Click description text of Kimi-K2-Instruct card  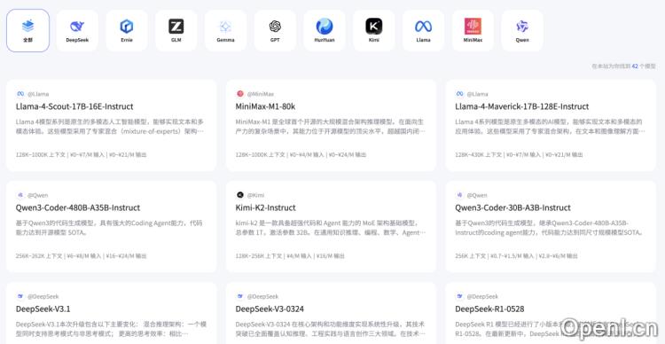331,228
